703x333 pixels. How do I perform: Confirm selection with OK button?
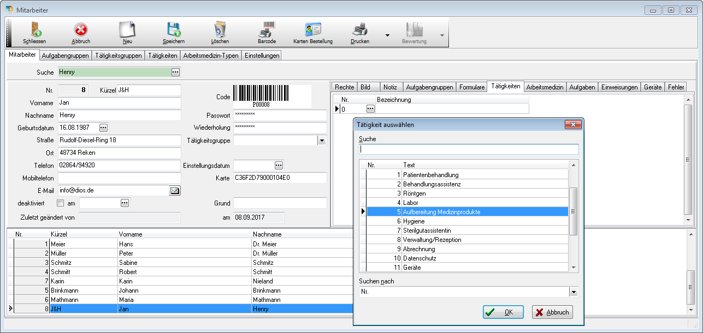click(503, 312)
